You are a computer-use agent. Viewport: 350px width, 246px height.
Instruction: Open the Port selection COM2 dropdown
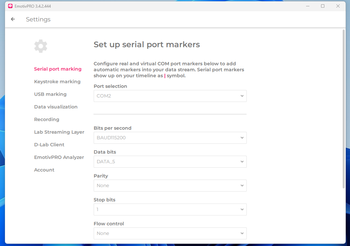click(x=170, y=96)
